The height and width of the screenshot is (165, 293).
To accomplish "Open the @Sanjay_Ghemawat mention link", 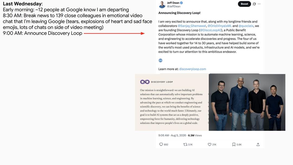I will [x=192, y=26].
